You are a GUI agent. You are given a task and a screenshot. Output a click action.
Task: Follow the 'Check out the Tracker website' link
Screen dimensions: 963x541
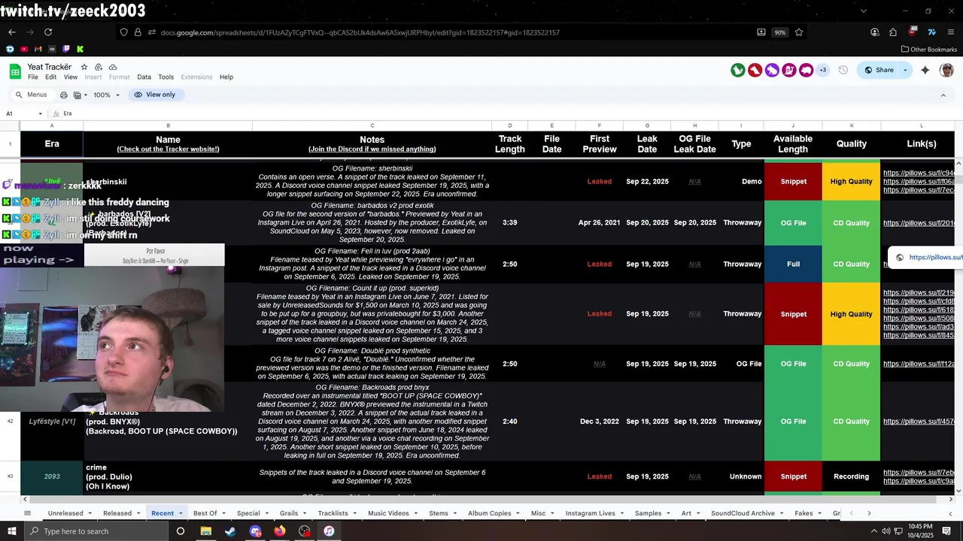tap(168, 149)
